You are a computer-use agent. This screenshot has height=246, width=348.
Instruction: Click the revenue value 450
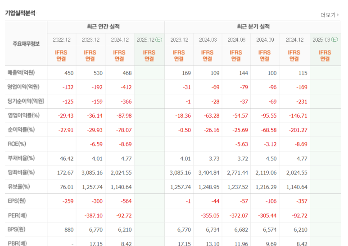(69, 73)
